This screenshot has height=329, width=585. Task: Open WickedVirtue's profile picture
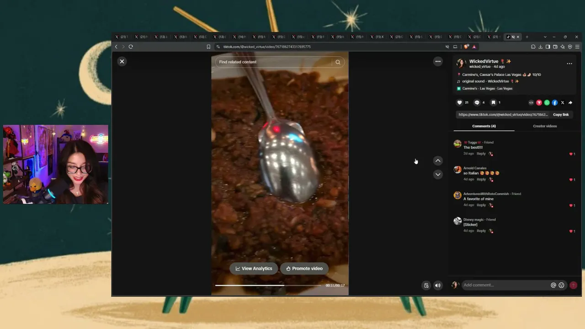[x=461, y=64]
